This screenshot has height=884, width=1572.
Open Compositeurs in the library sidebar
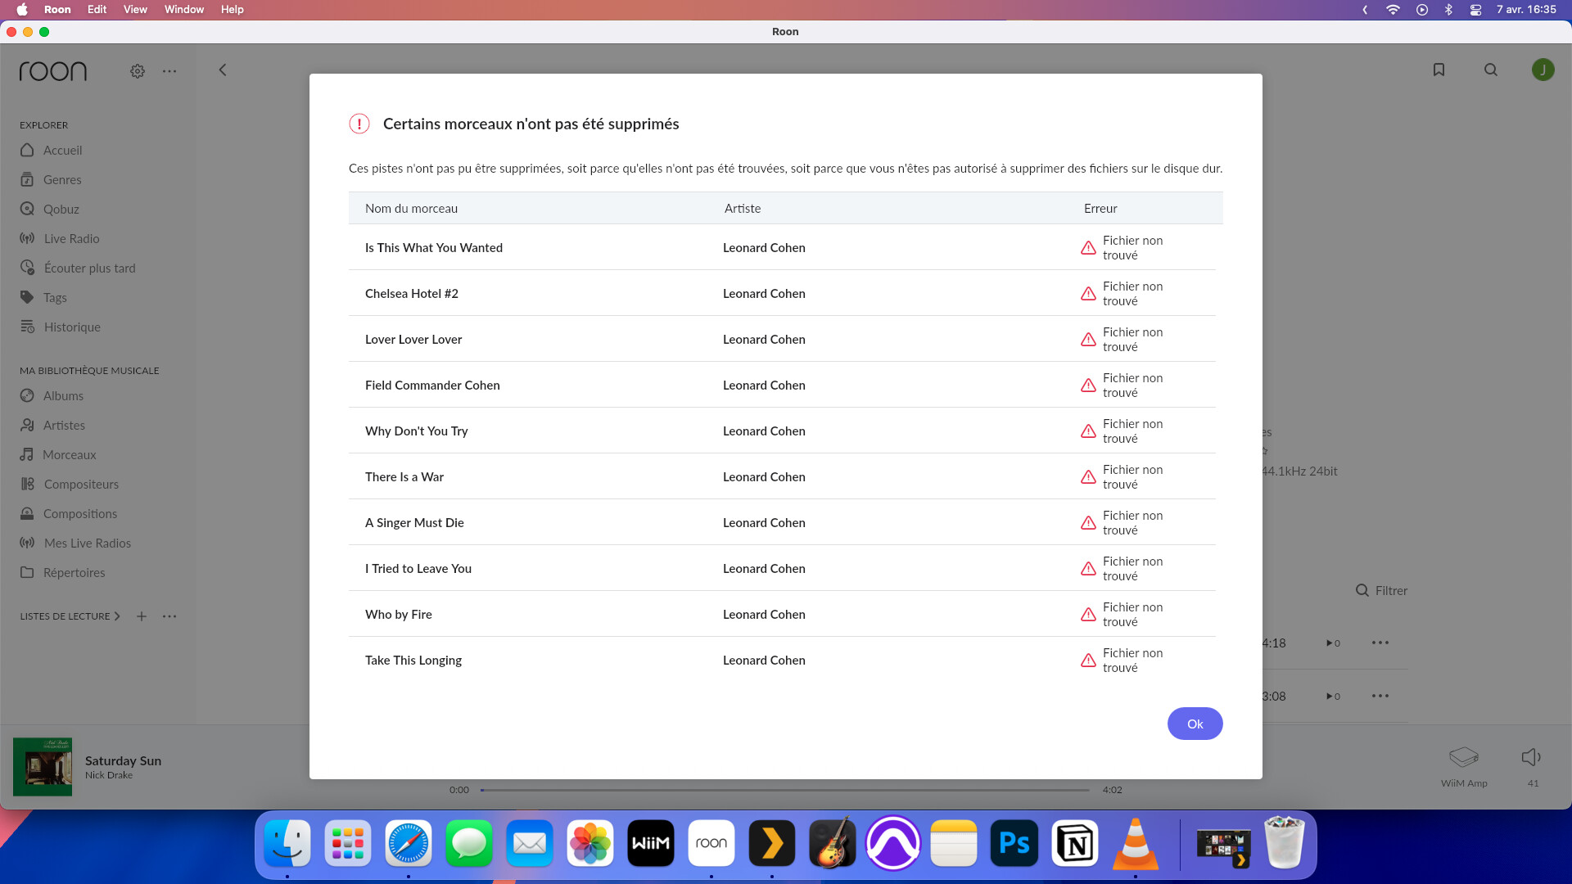70,485
